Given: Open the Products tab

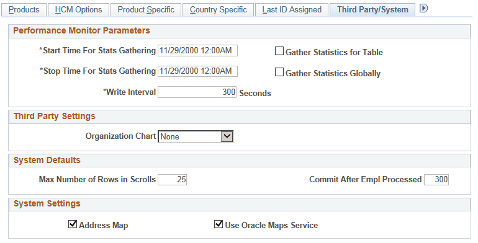Looking at the screenshot, I should (24, 10).
